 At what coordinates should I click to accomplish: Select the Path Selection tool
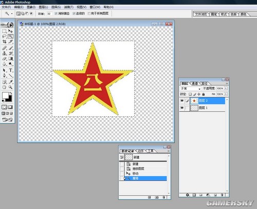[x=4, y=70]
